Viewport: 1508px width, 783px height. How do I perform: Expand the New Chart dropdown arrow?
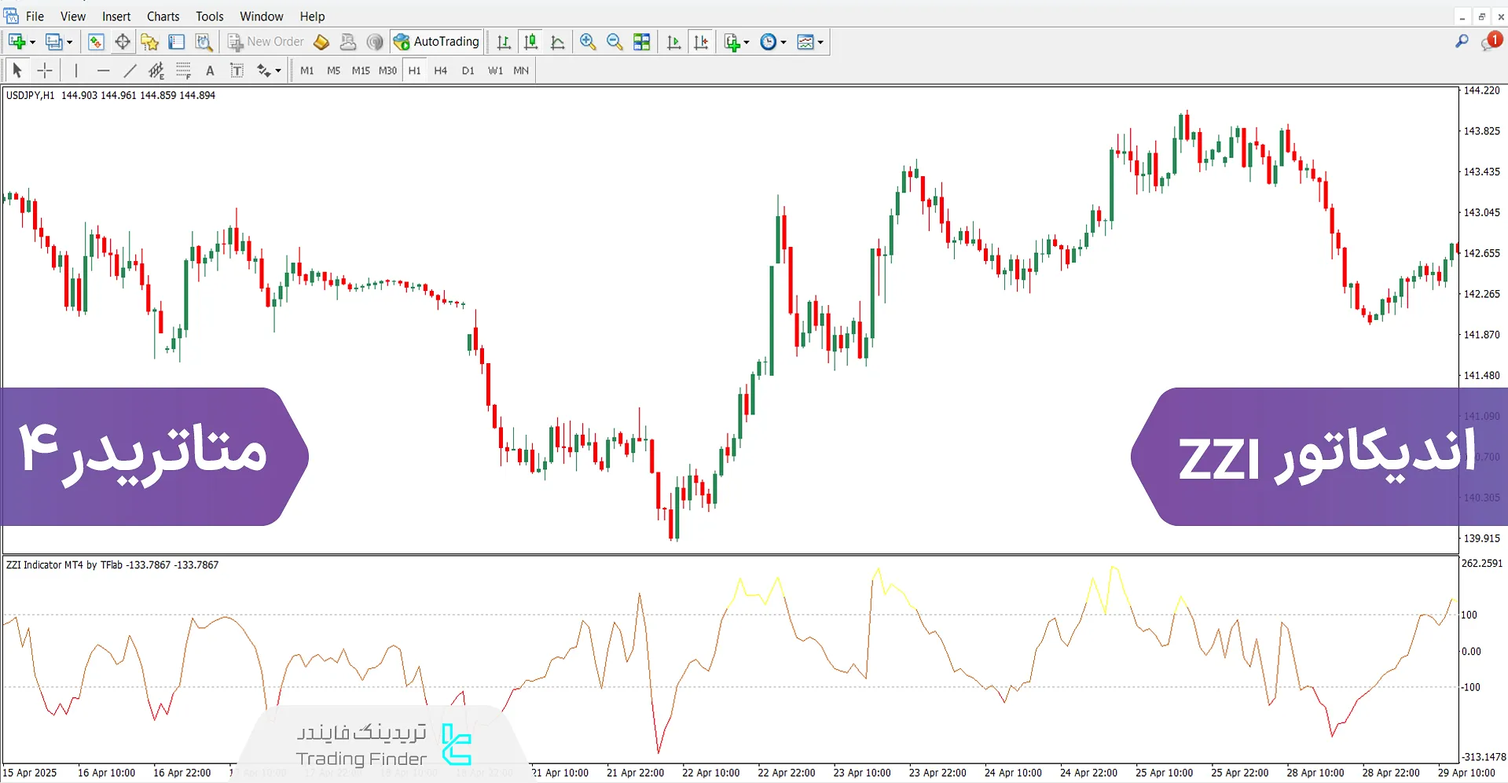point(32,42)
